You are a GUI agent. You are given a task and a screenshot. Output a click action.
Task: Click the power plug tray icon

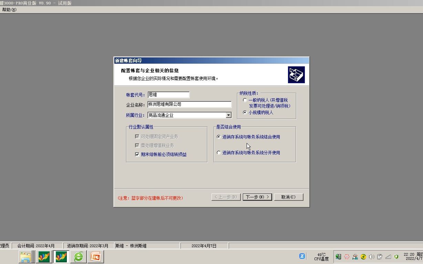tap(380, 256)
